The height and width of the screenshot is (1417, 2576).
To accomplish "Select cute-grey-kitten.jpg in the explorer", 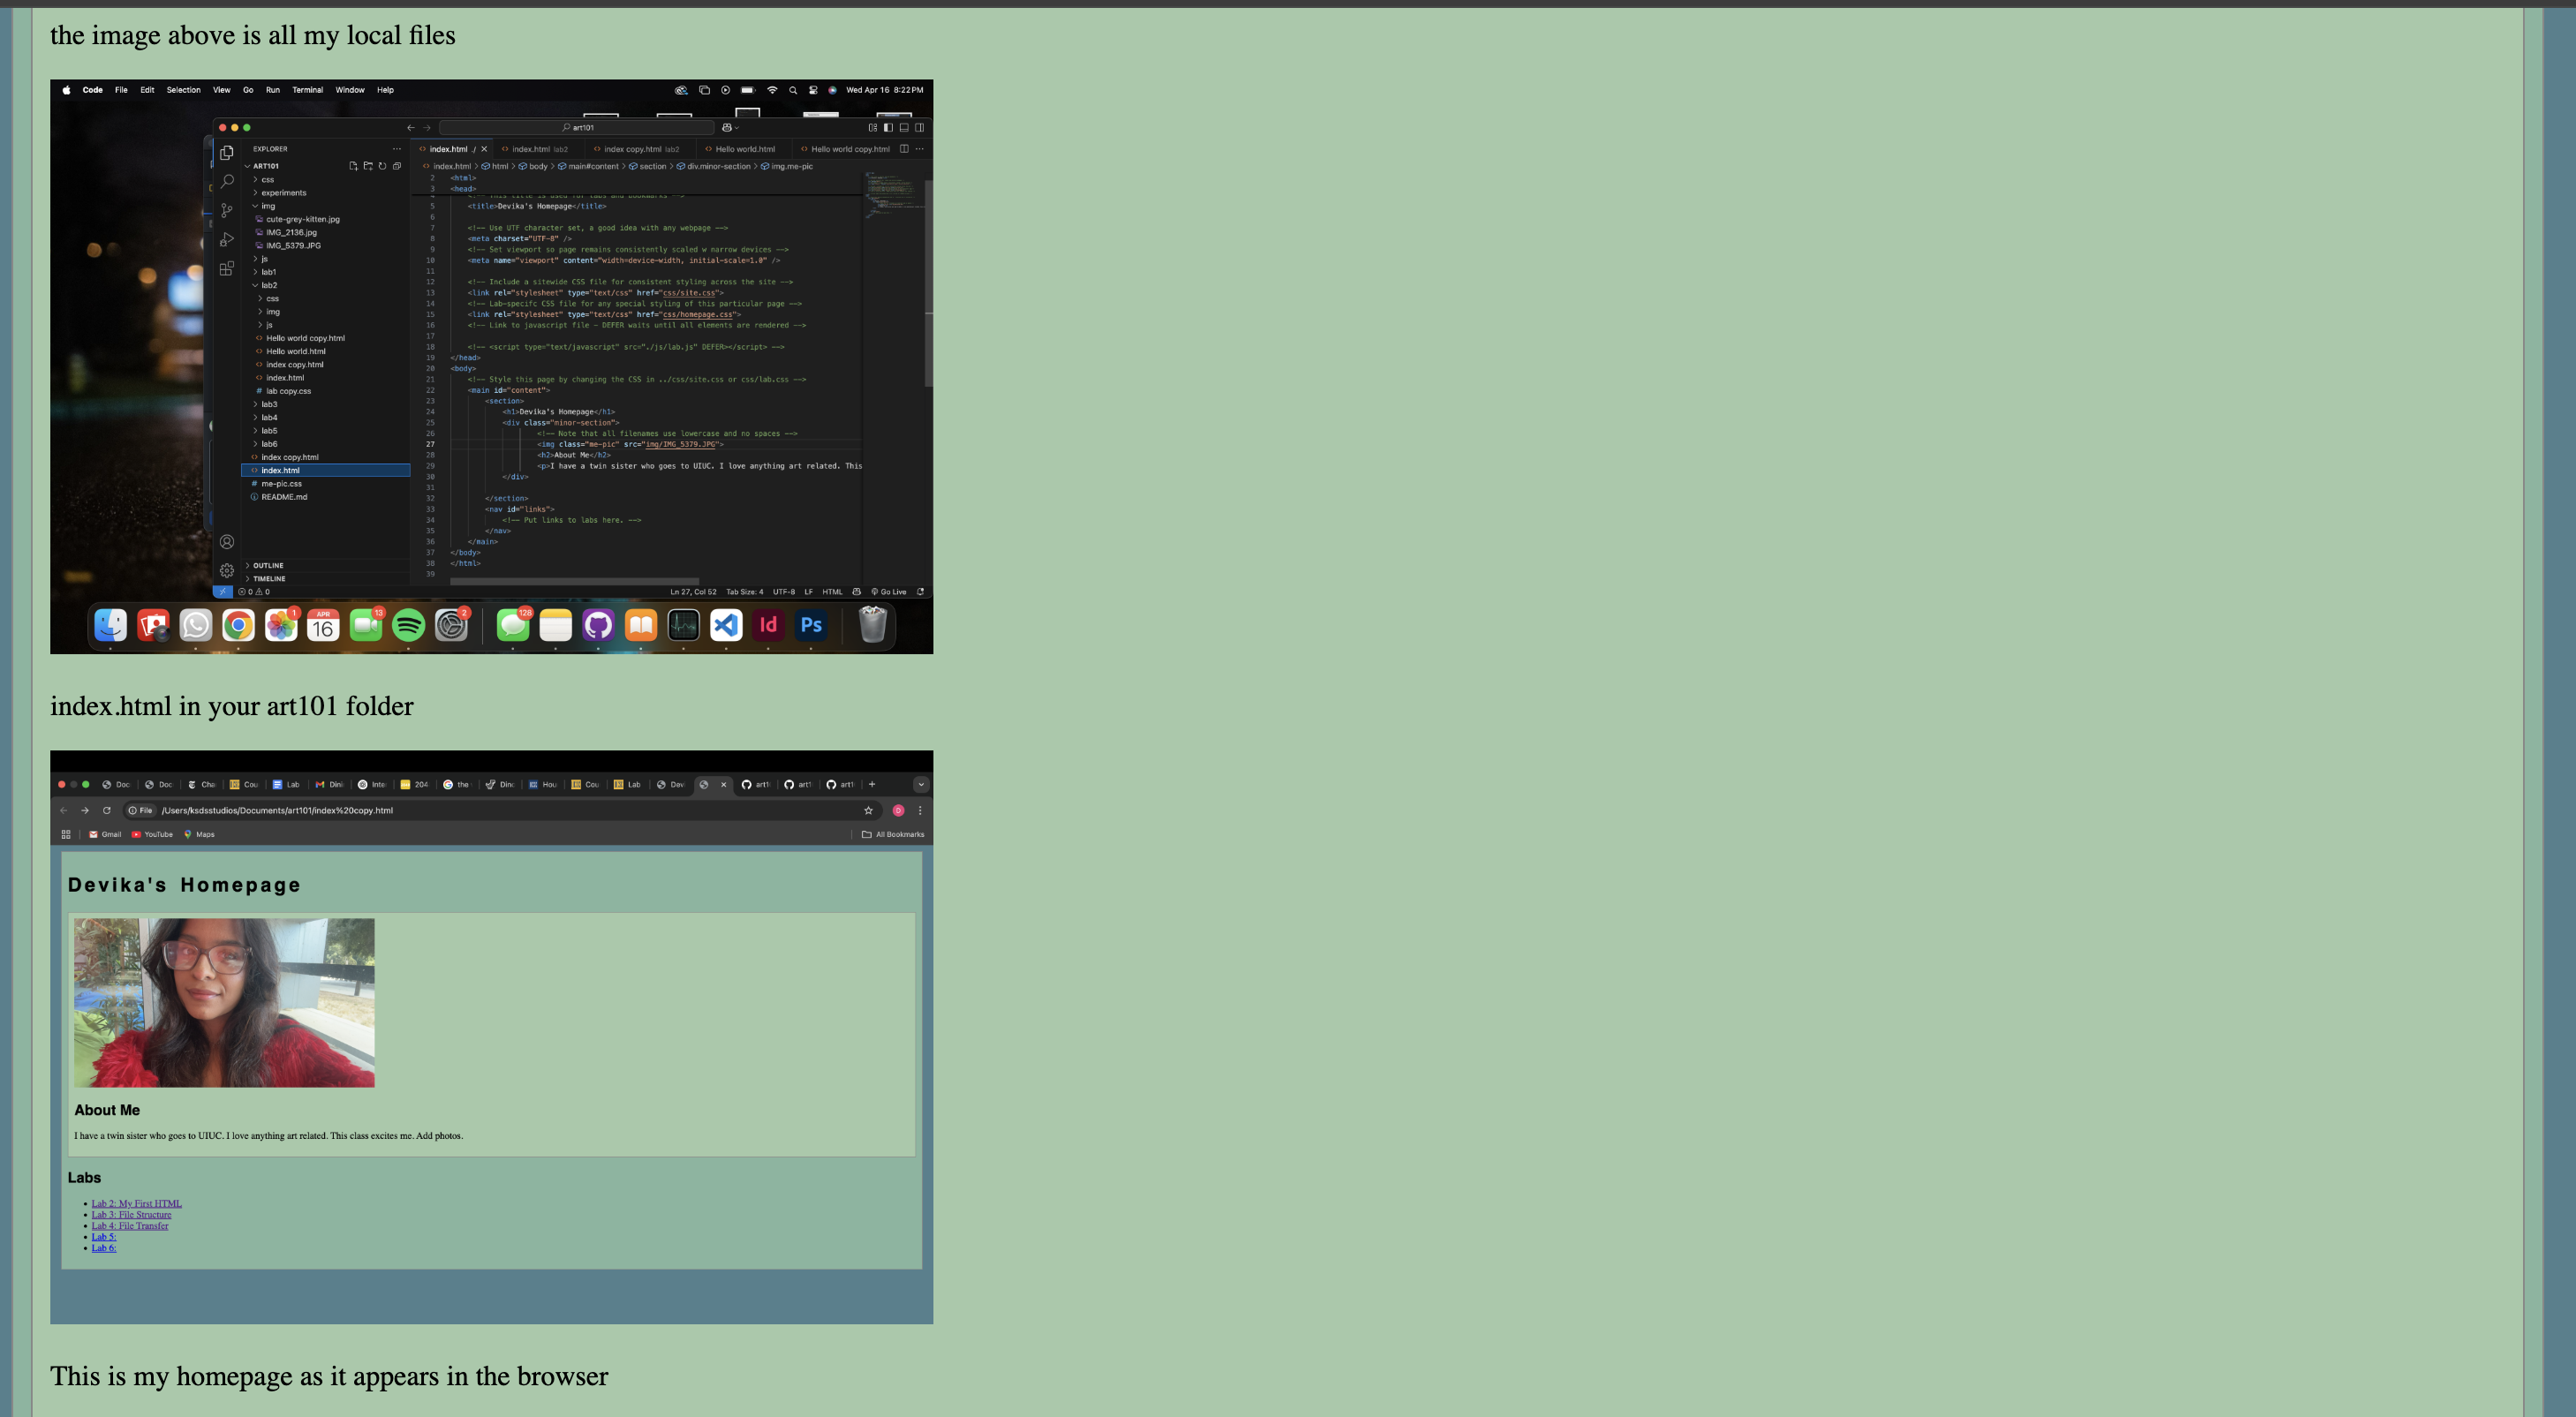I will click(x=326, y=219).
